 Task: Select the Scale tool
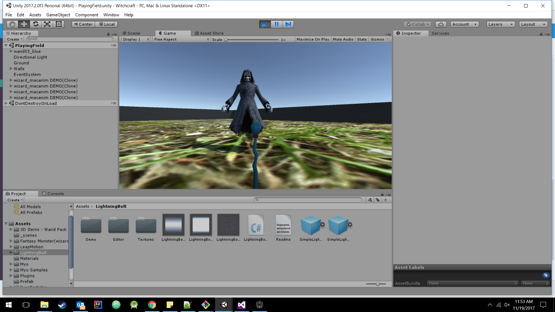coord(47,24)
